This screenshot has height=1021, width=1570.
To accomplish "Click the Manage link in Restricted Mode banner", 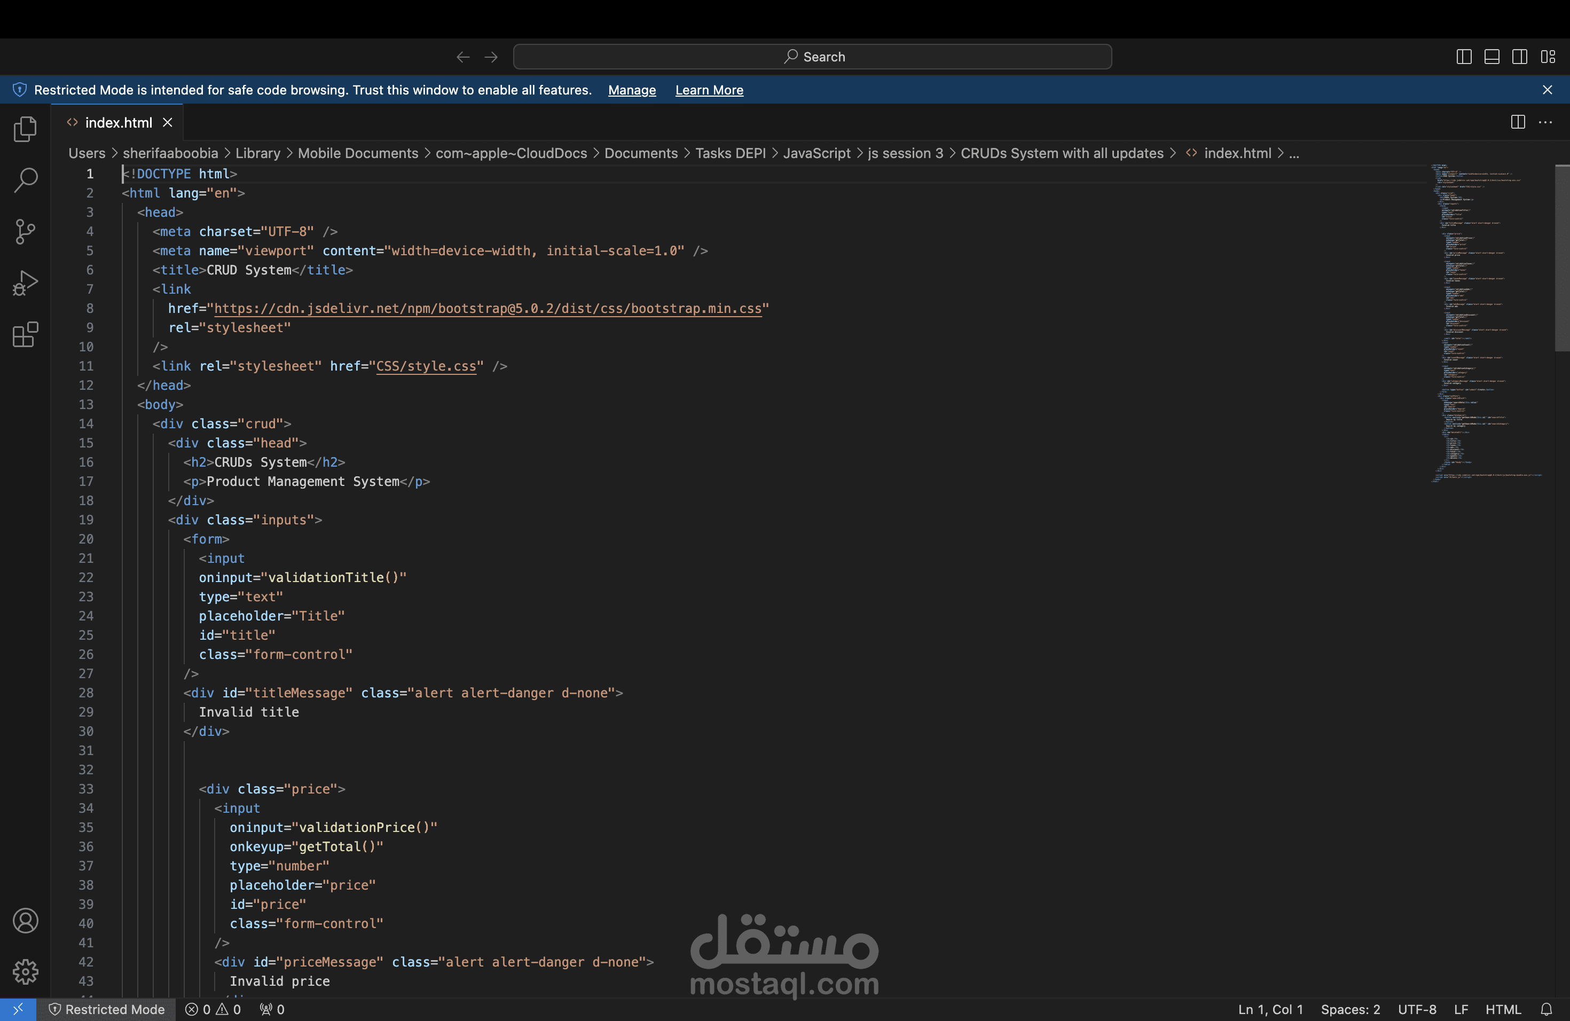I will [631, 90].
